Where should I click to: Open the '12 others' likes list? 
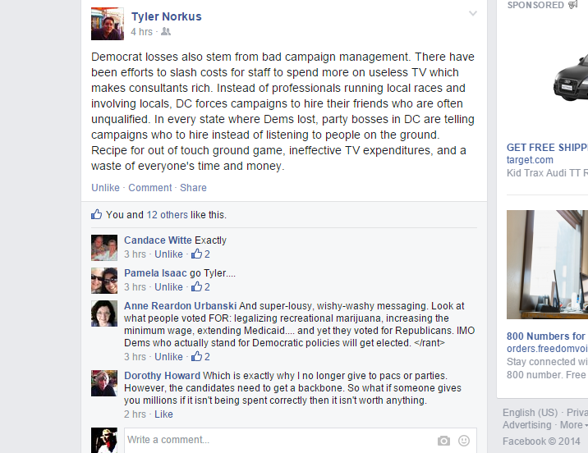167,215
